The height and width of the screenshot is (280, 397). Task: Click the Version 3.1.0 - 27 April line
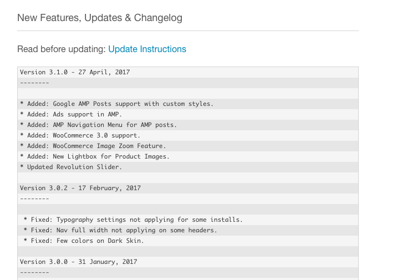pyautogui.click(x=75, y=72)
